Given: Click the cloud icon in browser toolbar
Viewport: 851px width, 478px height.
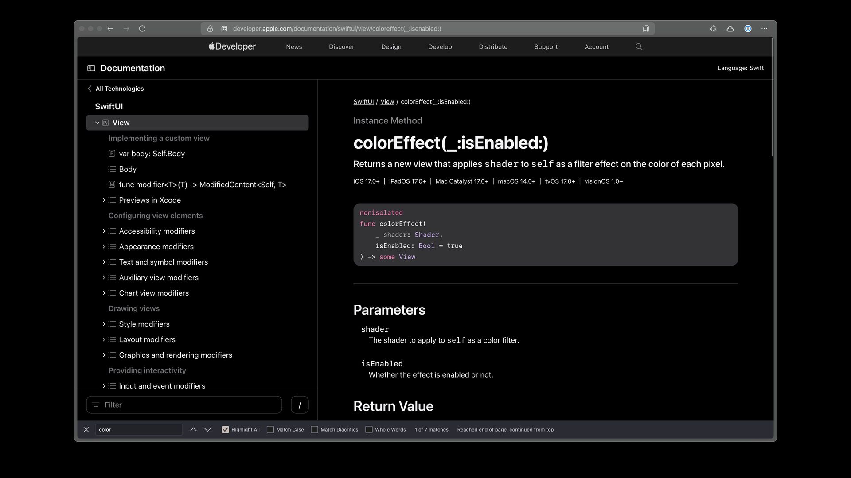Looking at the screenshot, I should click(x=730, y=29).
